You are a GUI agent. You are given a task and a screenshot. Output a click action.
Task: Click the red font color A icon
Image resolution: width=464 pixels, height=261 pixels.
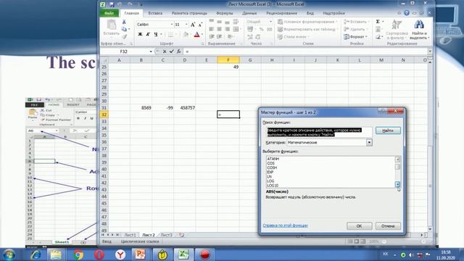[x=196, y=35]
